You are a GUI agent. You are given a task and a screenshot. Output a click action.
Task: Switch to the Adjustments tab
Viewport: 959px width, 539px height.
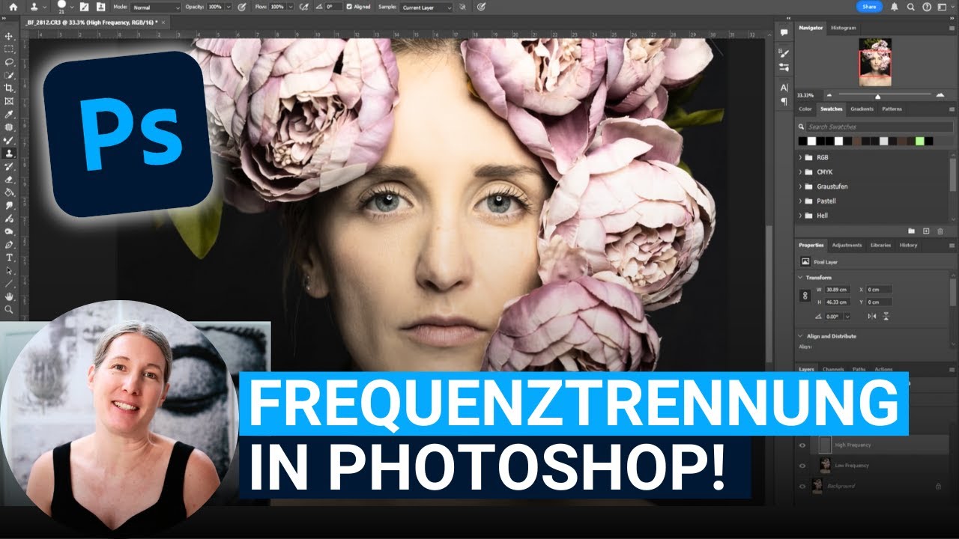coord(847,246)
